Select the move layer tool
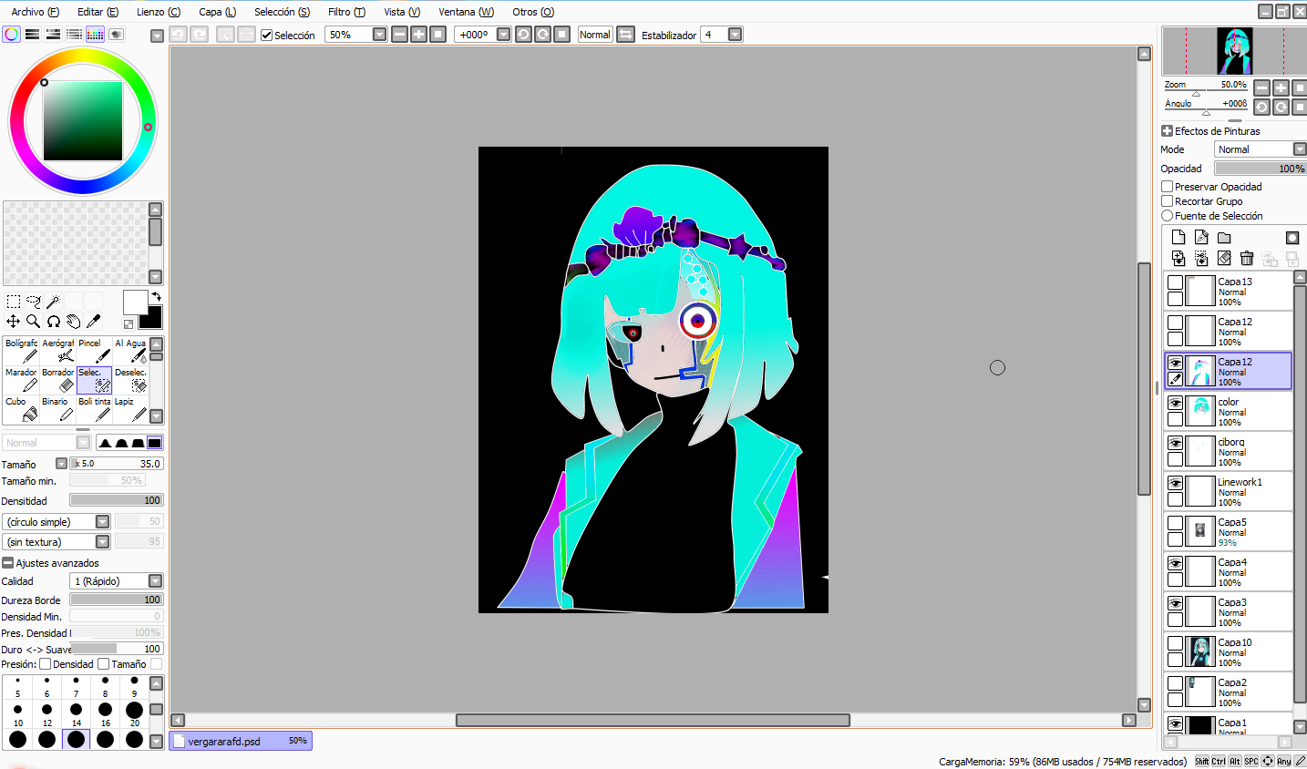The height and width of the screenshot is (769, 1307). 13,322
